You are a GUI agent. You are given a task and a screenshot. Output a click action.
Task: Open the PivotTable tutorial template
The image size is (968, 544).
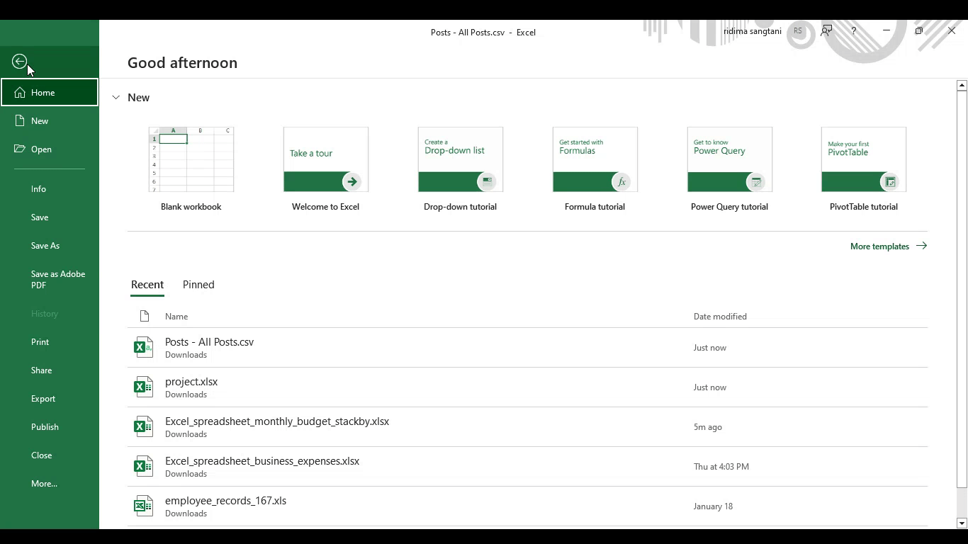click(864, 169)
